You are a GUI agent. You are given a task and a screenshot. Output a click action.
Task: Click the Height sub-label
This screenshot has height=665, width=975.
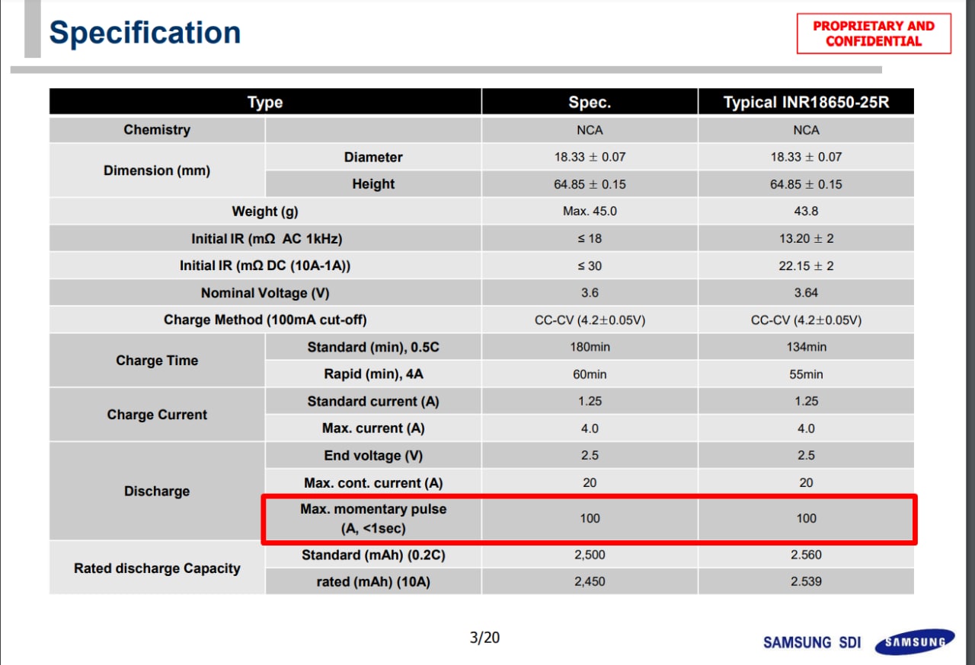point(373,184)
